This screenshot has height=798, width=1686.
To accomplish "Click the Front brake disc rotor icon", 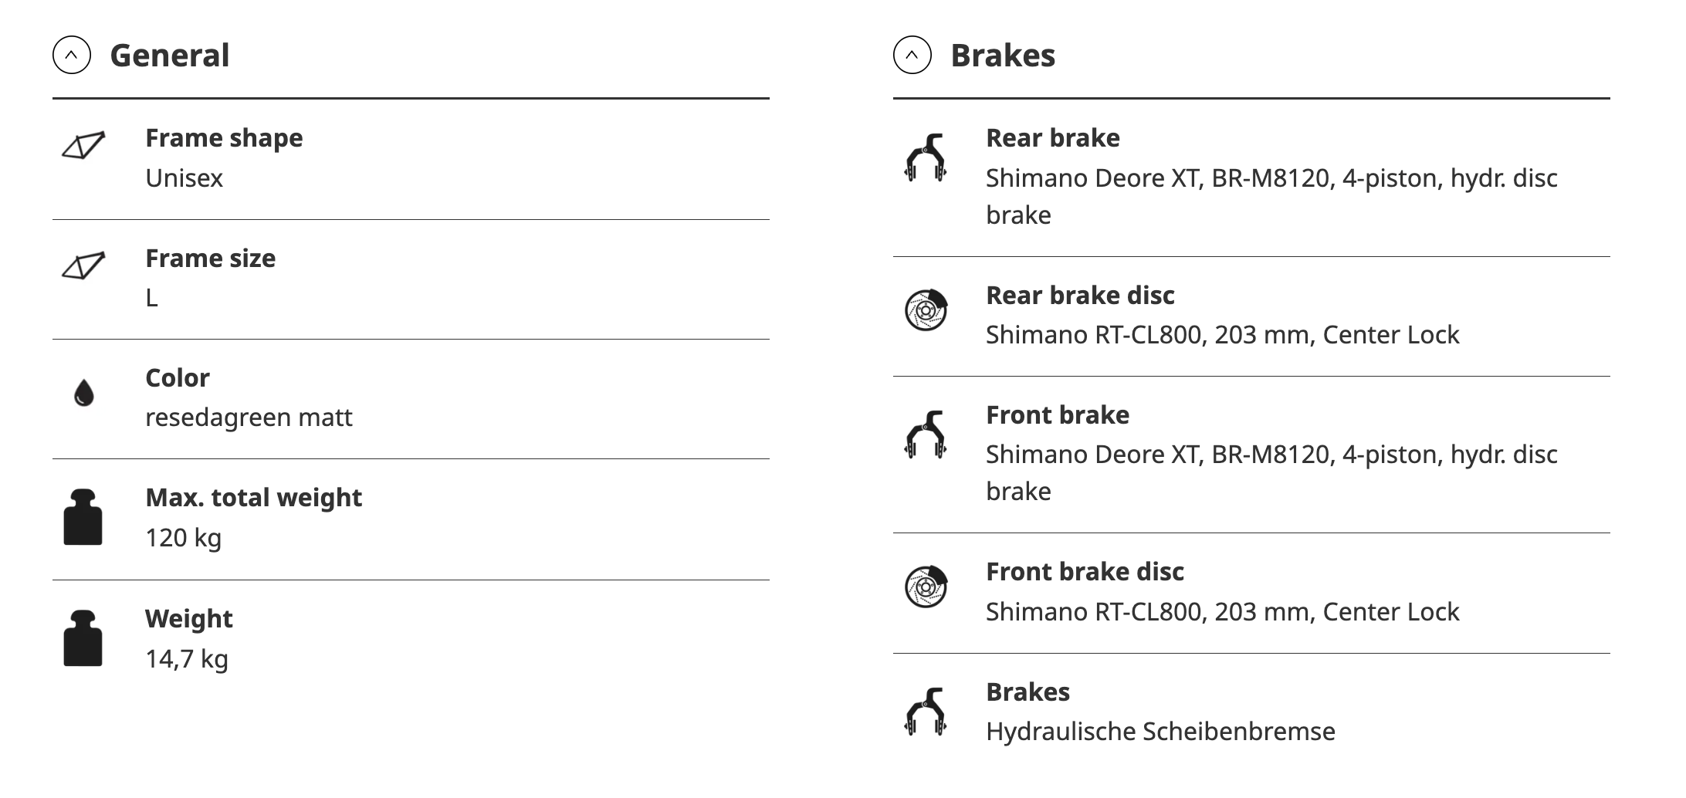I will [926, 587].
